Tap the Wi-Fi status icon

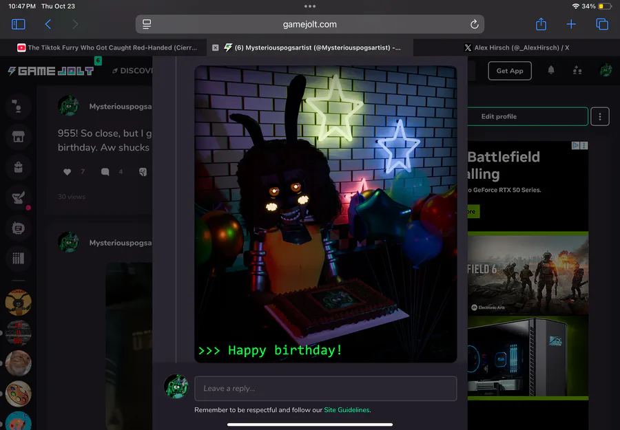tap(576, 6)
